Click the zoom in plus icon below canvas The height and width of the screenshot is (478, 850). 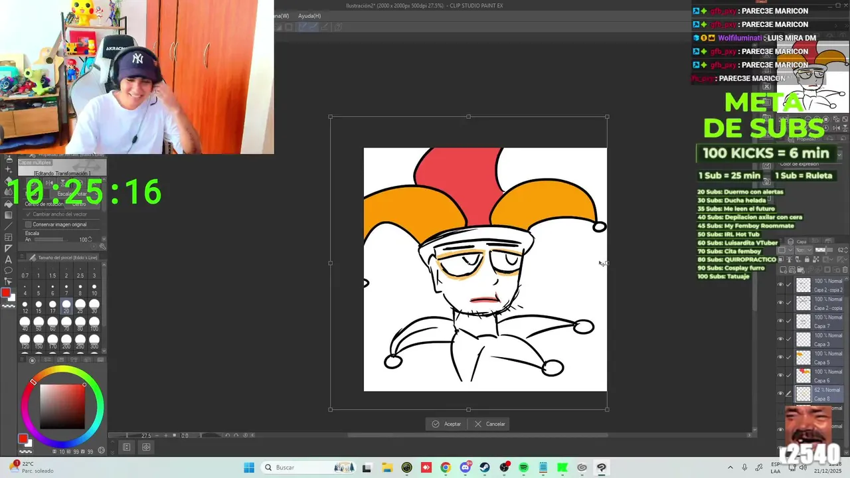pyautogui.click(x=166, y=436)
